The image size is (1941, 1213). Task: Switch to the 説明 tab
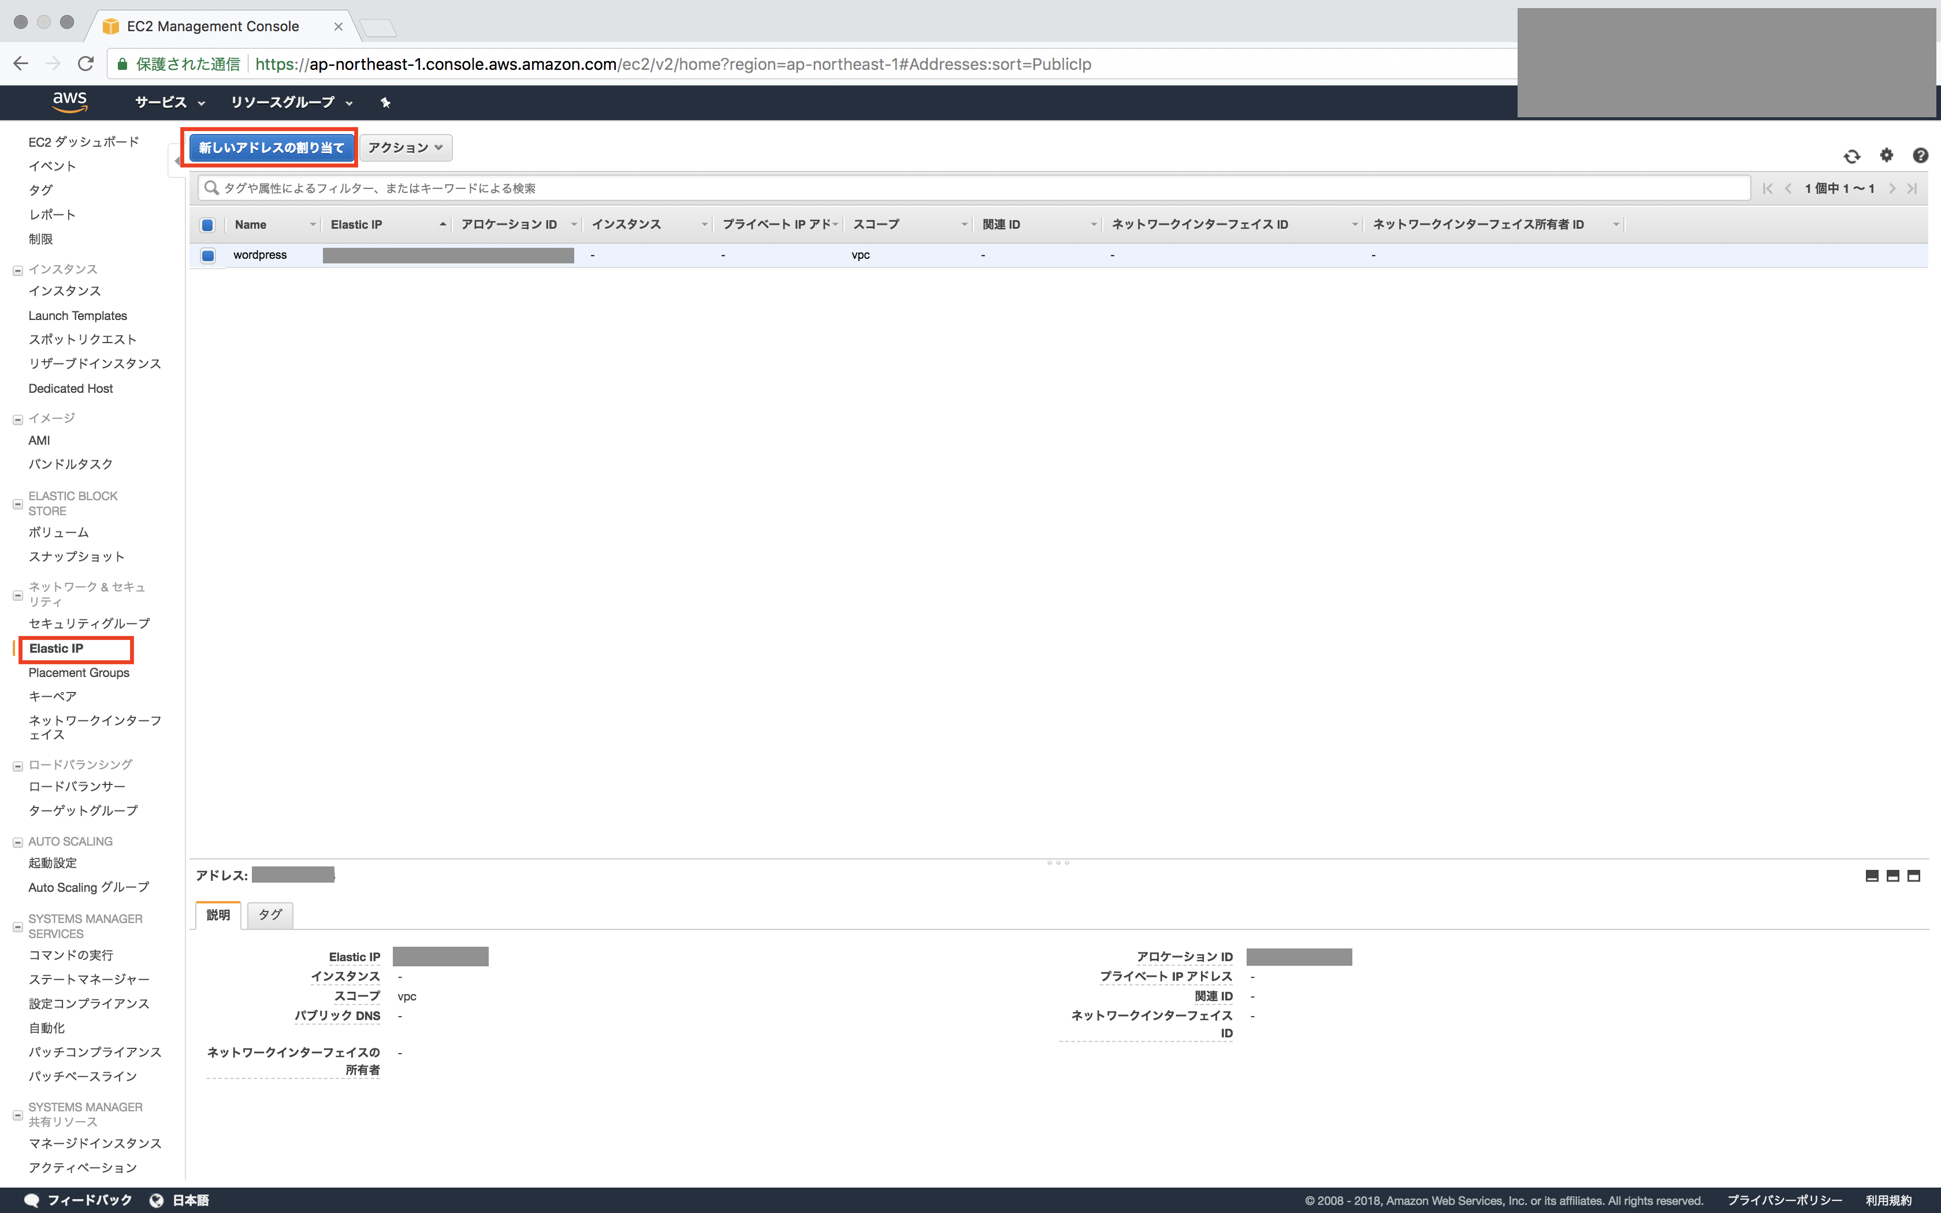[218, 914]
